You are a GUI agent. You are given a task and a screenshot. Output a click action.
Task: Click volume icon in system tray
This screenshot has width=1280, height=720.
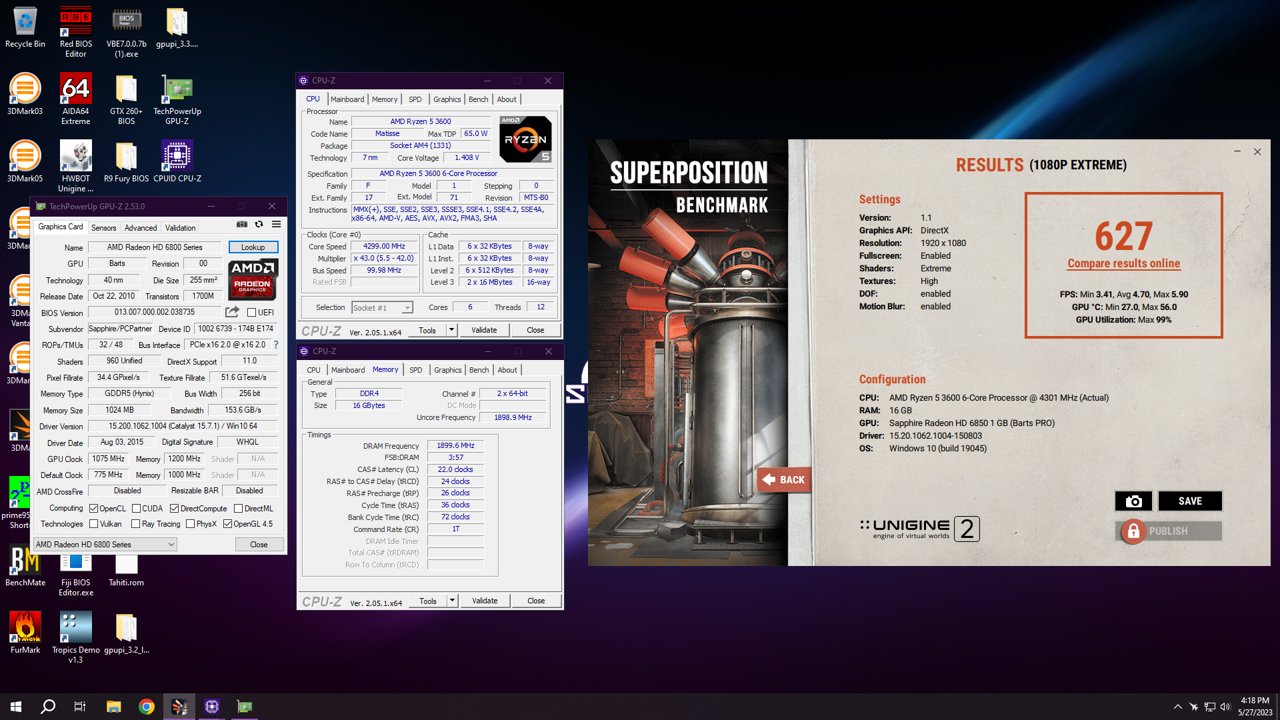click(x=1225, y=707)
